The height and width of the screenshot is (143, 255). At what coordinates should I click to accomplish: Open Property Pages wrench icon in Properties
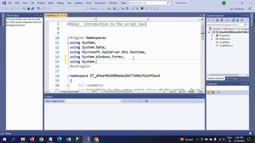point(219,93)
